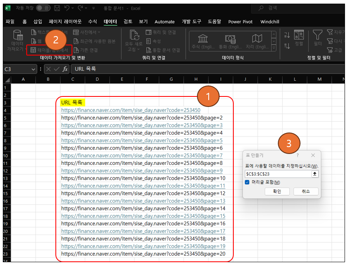Click 확인 in 표 만들기 dialog
Screen dimensions: 347x265
[277, 191]
